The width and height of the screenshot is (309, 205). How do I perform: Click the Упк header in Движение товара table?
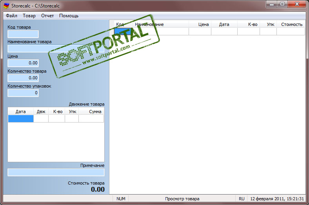(x=72, y=112)
